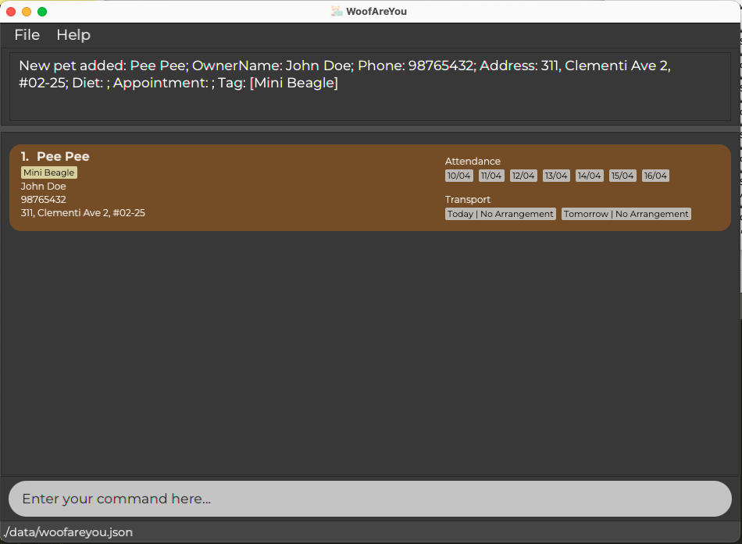
Task: Minimize the WoofAreYou window
Action: pos(27,12)
